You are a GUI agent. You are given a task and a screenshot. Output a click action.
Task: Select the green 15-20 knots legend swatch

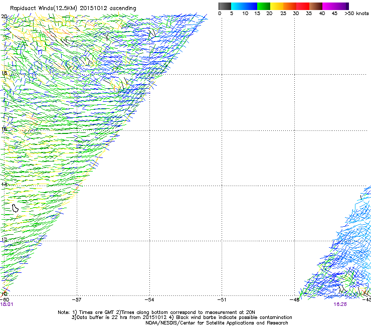point(264,6)
